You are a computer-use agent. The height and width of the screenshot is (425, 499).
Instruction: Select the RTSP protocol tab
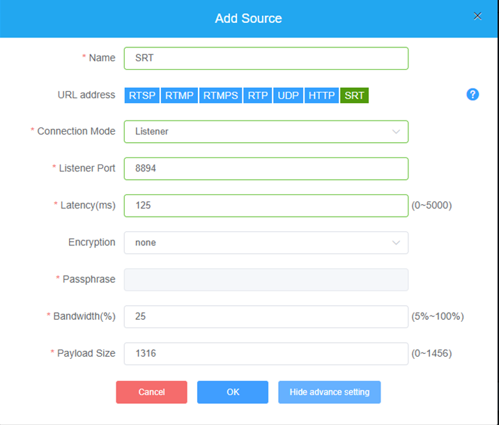tap(142, 95)
